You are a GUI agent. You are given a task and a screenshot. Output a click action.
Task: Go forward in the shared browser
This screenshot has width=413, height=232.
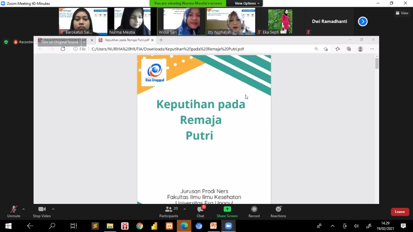tap(52, 49)
